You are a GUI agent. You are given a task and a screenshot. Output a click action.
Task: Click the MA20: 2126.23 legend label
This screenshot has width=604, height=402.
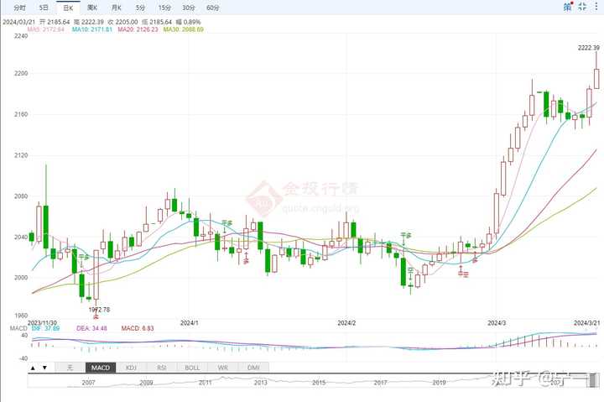(x=138, y=29)
